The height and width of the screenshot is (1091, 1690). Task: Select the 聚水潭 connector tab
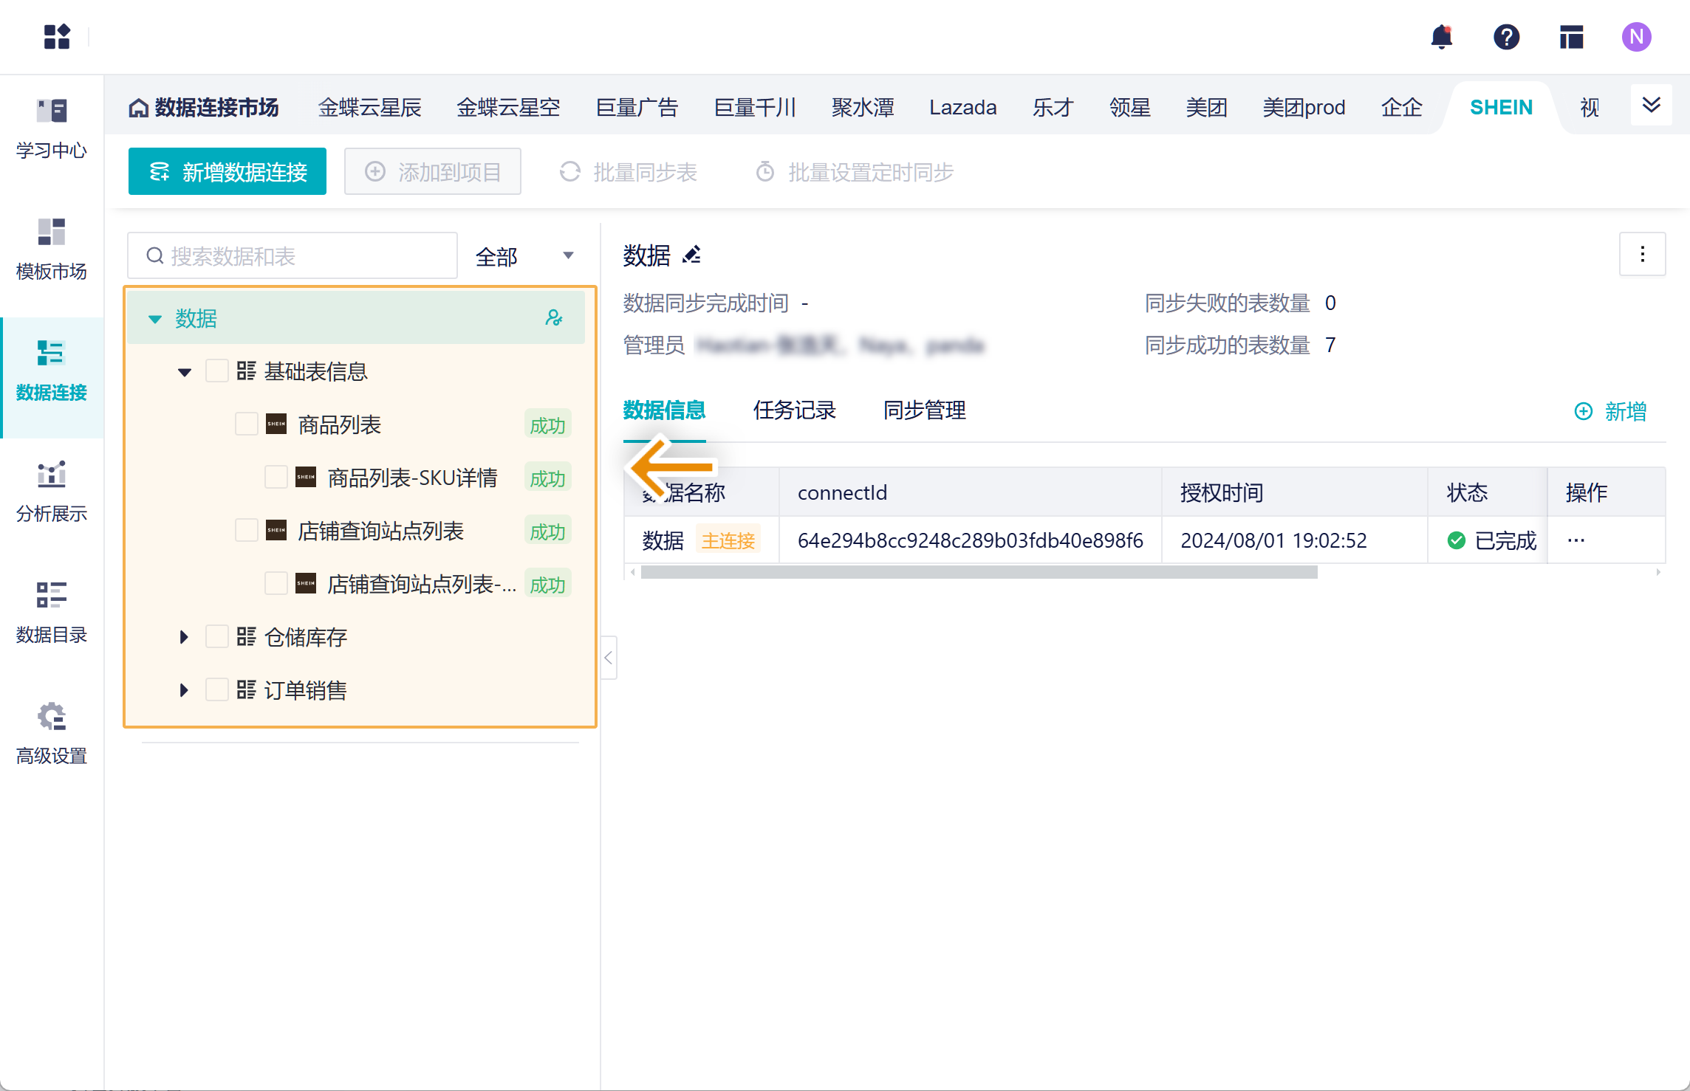[x=862, y=108]
